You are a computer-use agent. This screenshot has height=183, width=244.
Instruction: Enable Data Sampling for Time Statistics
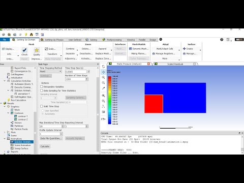(41, 90)
